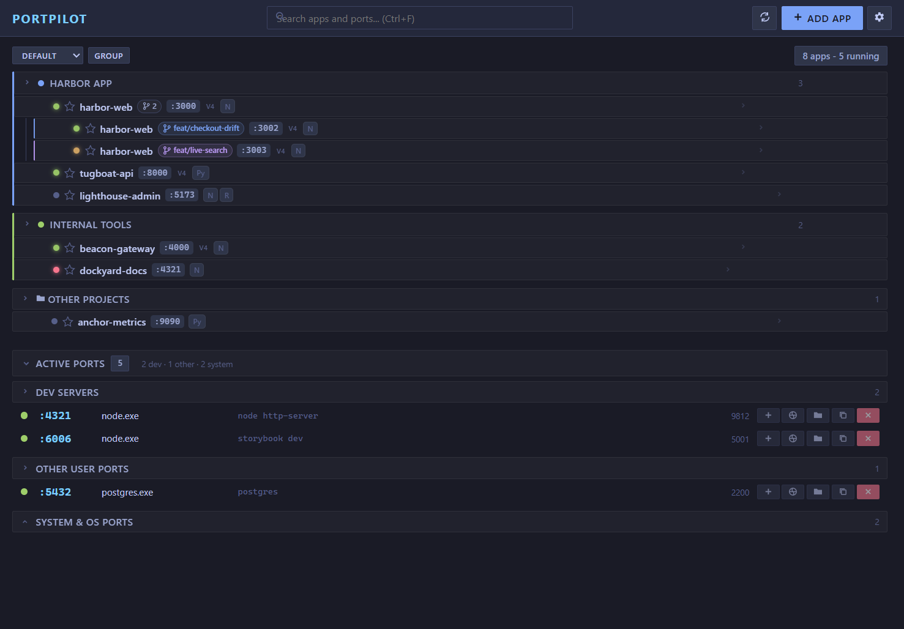Click the Py badge on tugboat-api
The width and height of the screenshot is (904, 629).
click(201, 173)
